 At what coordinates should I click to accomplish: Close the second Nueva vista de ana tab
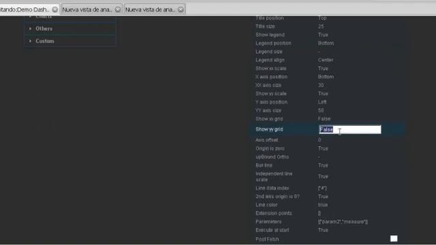coord(181,10)
